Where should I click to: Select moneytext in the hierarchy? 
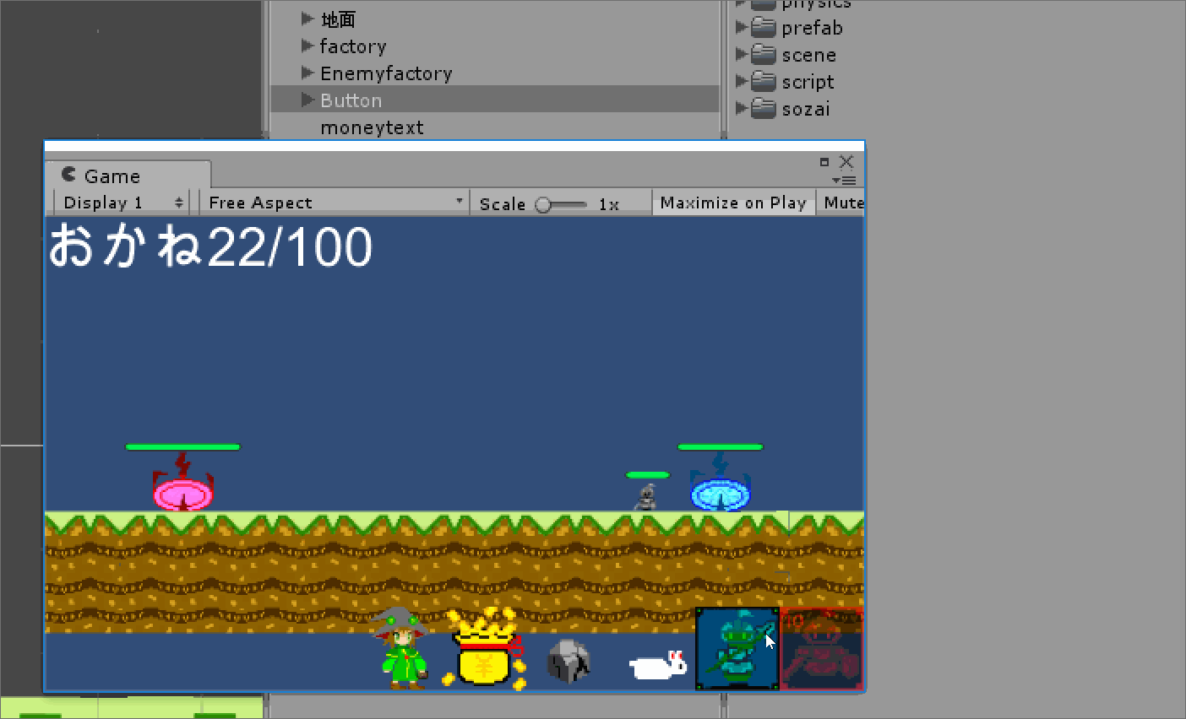pos(372,127)
